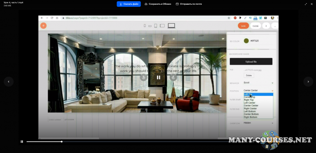Open the BG Color olive swatch
Image resolution: width=316 pixels, height=153 pixels.
(246, 41)
